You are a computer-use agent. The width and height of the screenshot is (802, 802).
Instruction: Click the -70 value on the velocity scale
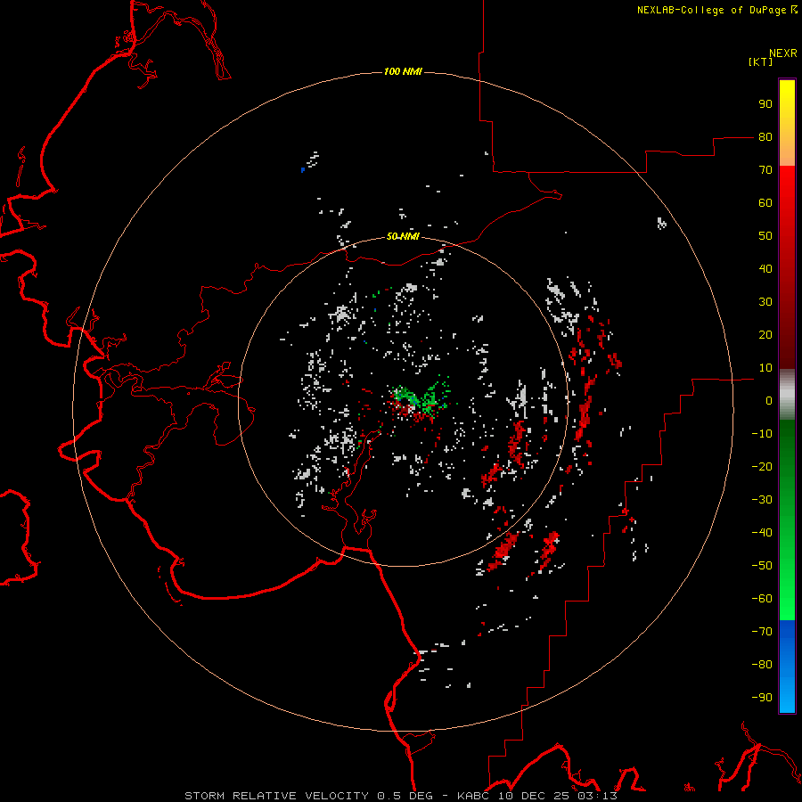point(762,632)
